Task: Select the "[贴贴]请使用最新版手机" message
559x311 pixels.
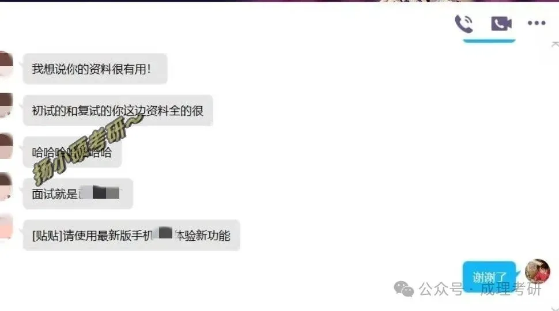Action: tap(131, 236)
